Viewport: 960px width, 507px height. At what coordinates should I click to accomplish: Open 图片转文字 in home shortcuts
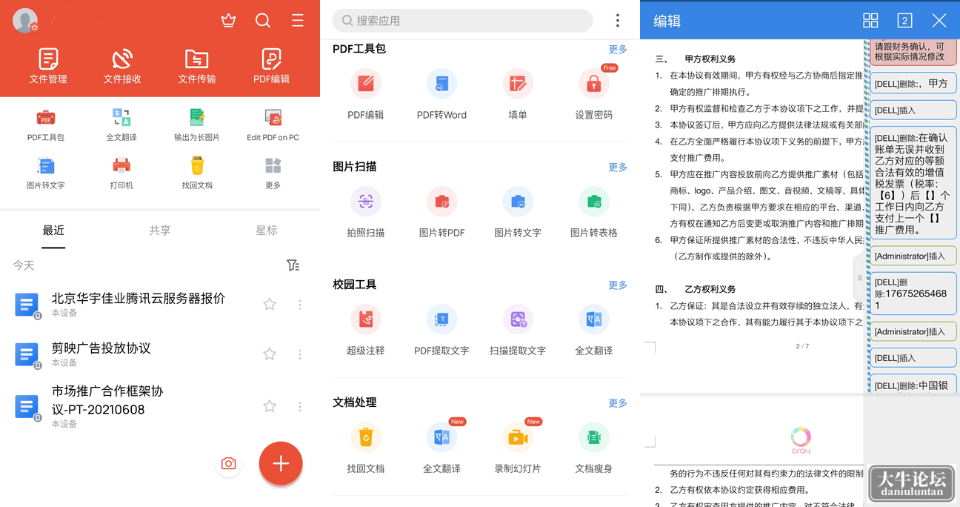pyautogui.click(x=46, y=173)
